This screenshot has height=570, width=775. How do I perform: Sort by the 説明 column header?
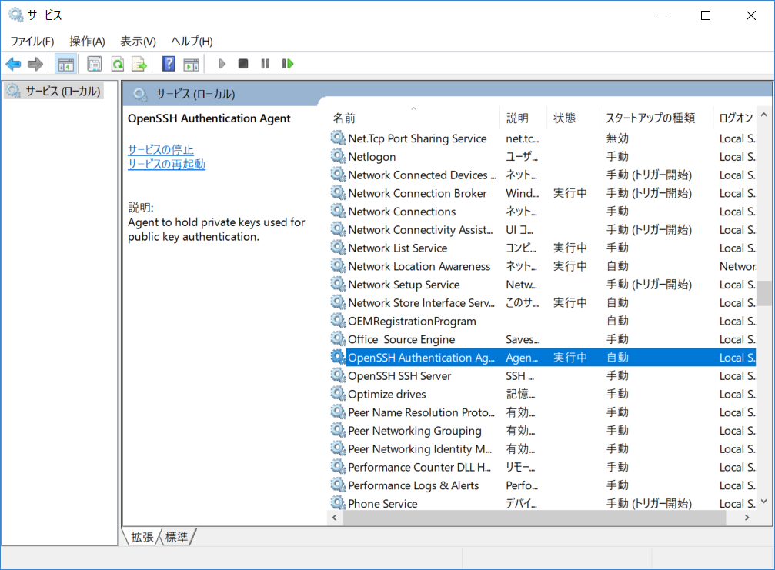click(x=523, y=118)
